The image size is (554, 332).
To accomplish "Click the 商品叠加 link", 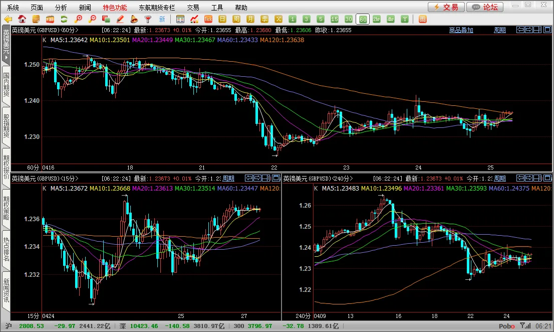I will [461, 30].
